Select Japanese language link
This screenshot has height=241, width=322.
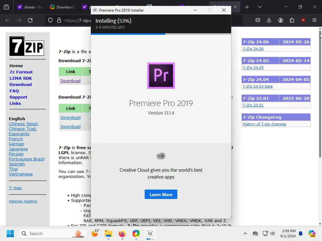[18, 149]
